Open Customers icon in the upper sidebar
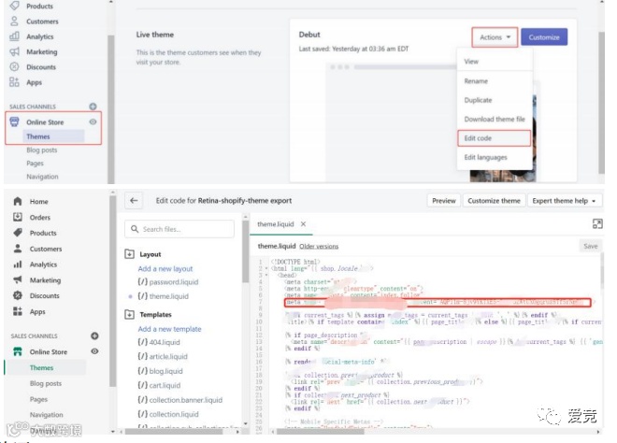Viewport: 617px width, 443px height. pyautogui.click(x=14, y=21)
